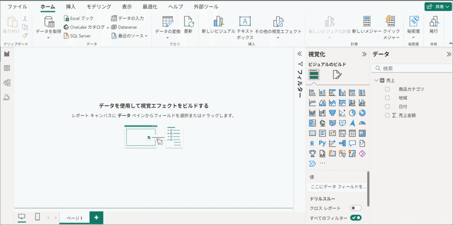This screenshot has width=453, height=225.
Task: Pick the Power Automate visual
Action: point(312,164)
